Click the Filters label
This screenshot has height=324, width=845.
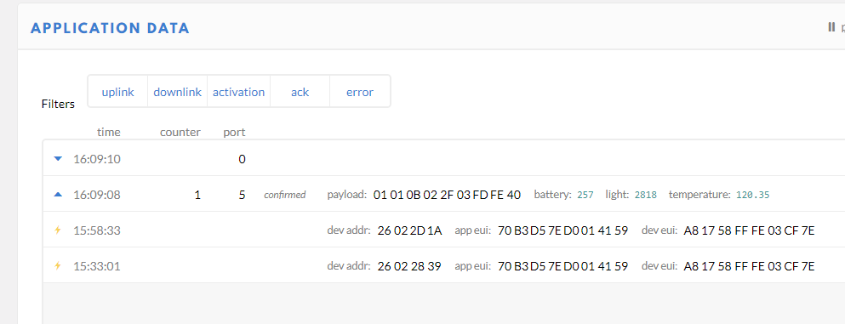pos(58,105)
